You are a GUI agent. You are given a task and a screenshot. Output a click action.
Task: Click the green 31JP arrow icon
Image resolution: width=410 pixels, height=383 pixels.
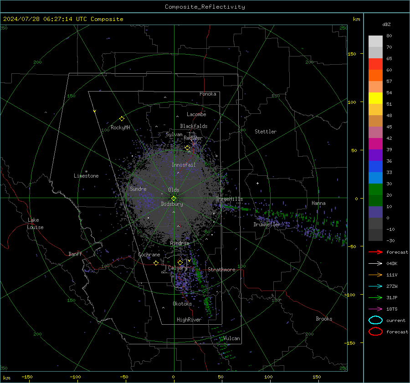(375, 297)
